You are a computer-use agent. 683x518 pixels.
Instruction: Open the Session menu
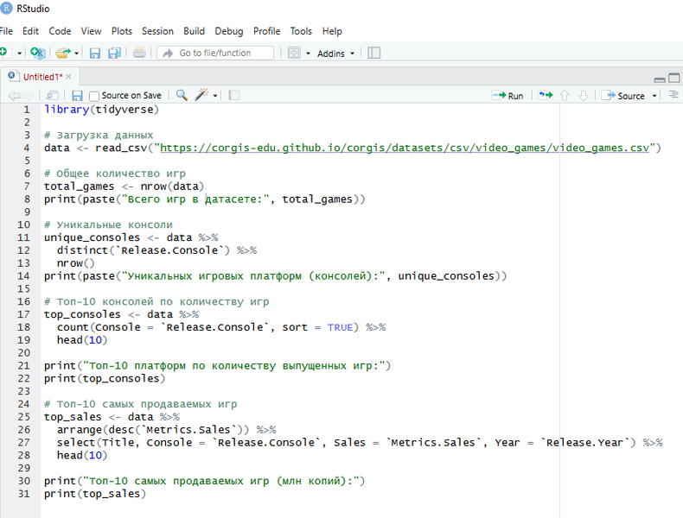157,31
